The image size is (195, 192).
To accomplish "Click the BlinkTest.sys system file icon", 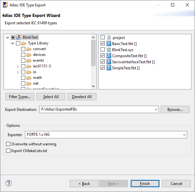I will [109, 50].
